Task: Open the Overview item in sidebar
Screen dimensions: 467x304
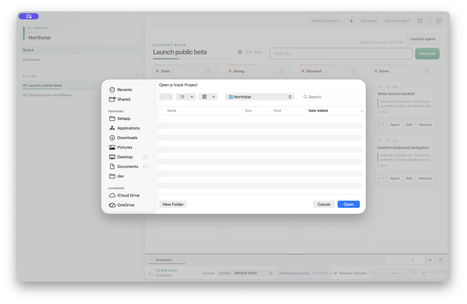Action: pos(80,59)
